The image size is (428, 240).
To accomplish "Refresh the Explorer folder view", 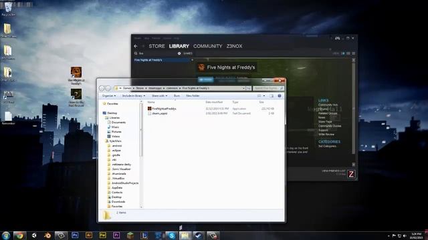I will click(249, 88).
